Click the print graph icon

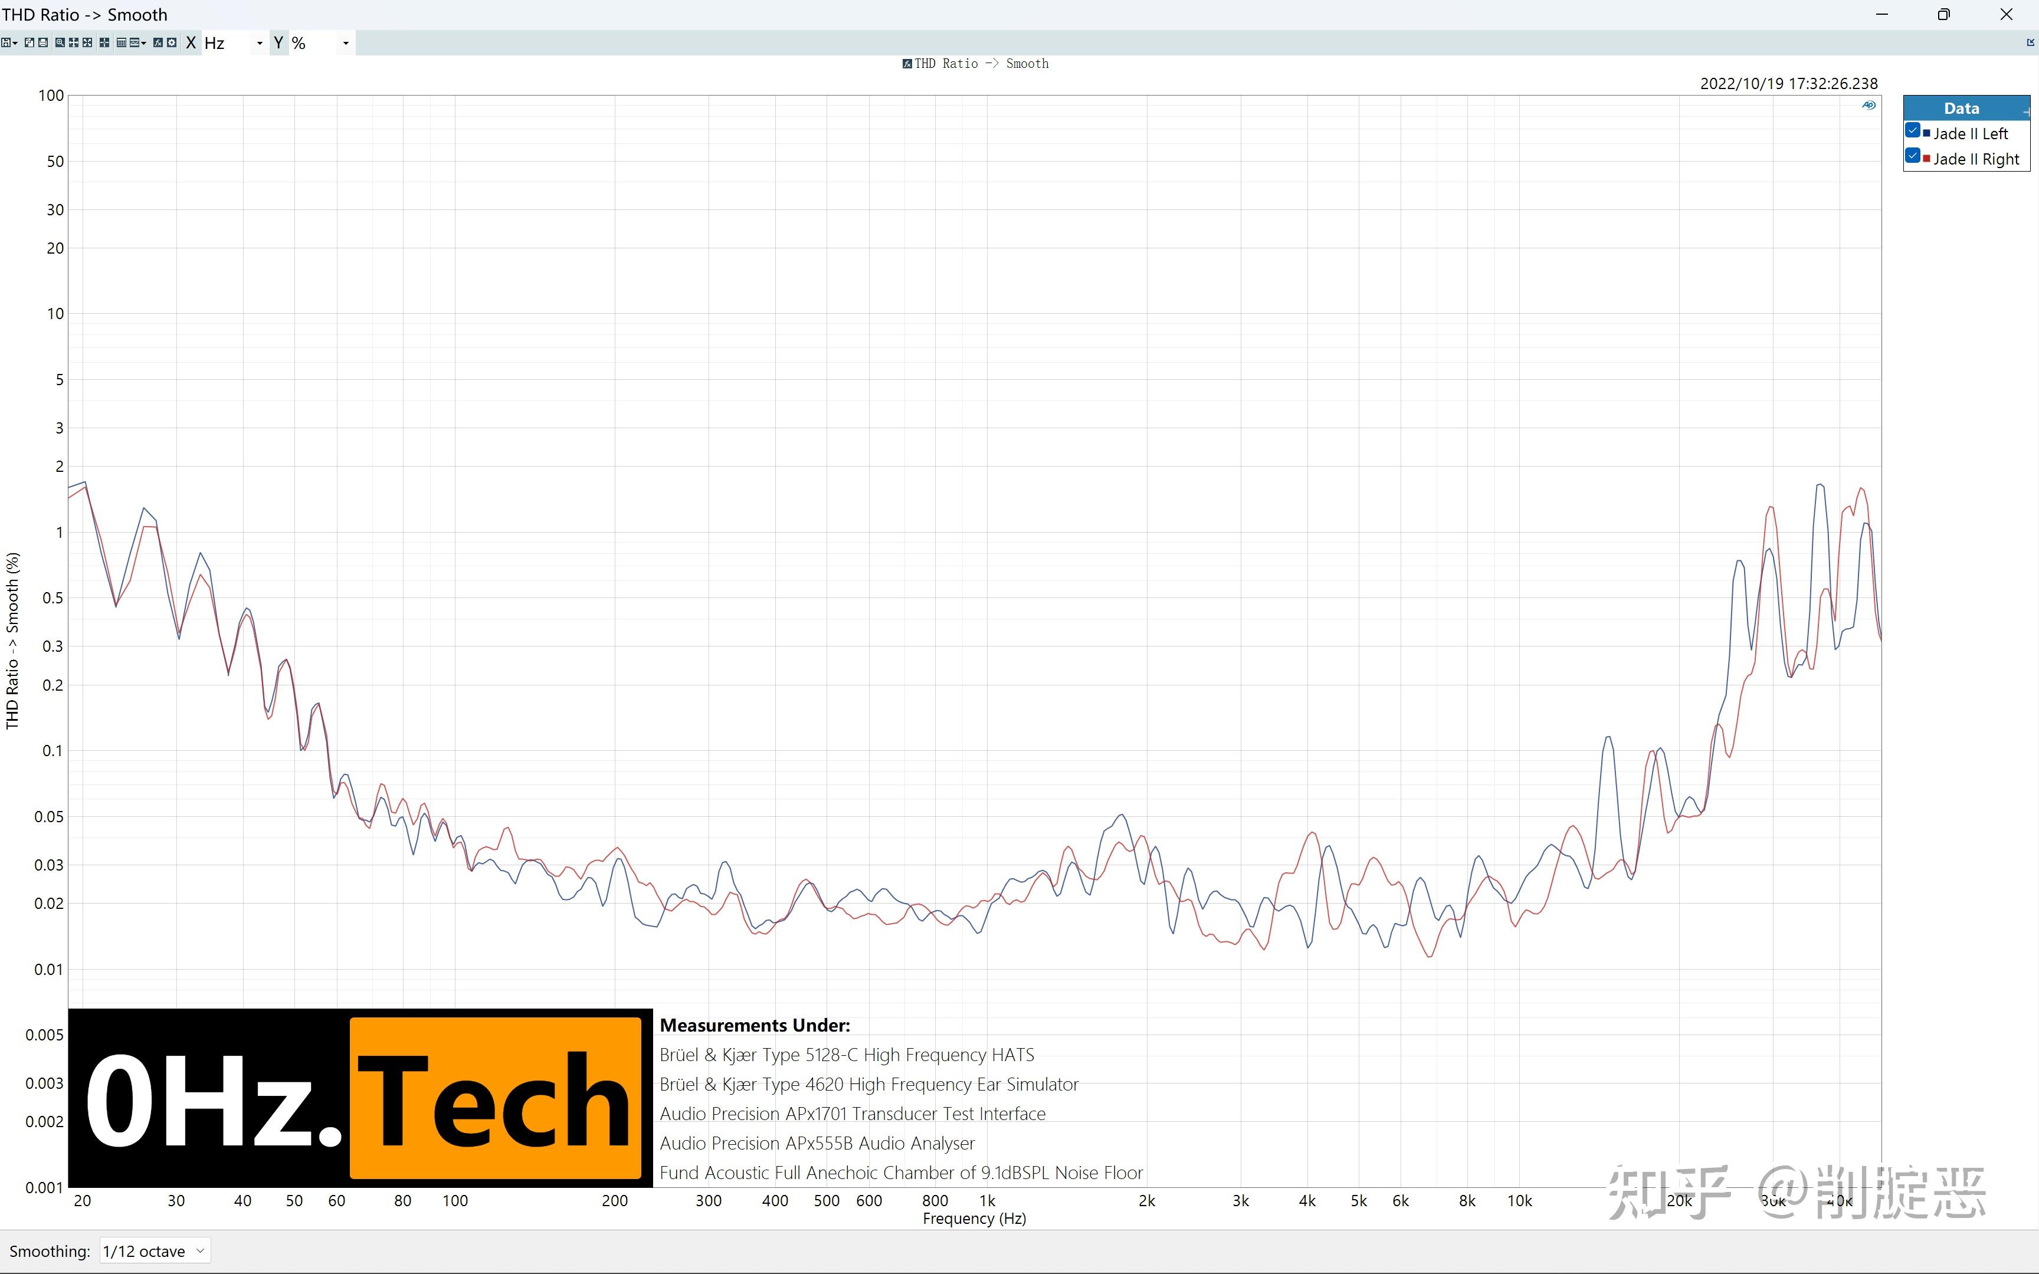[x=43, y=43]
